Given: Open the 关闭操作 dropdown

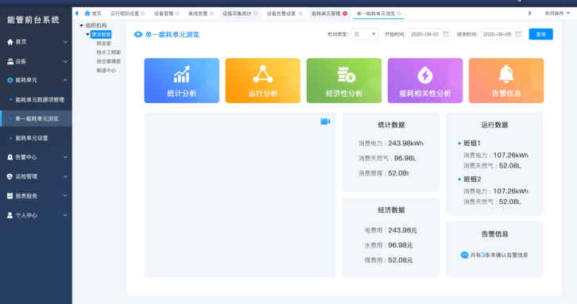Looking at the screenshot, I should pyautogui.click(x=557, y=13).
